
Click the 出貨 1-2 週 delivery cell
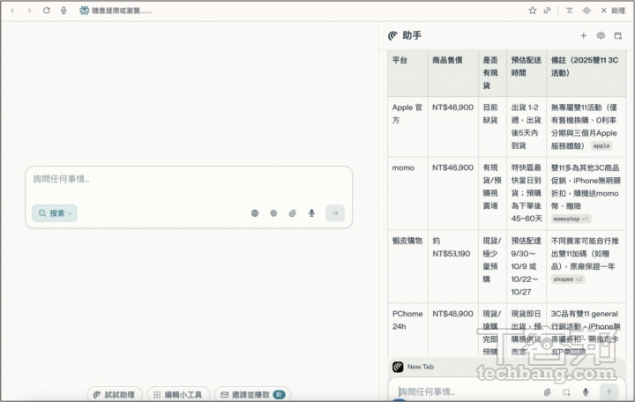tap(526, 126)
